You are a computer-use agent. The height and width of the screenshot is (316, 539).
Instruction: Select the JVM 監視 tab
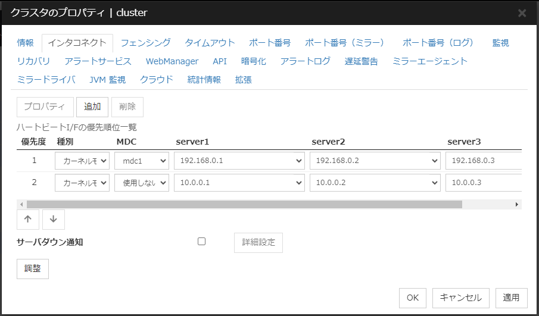(107, 80)
